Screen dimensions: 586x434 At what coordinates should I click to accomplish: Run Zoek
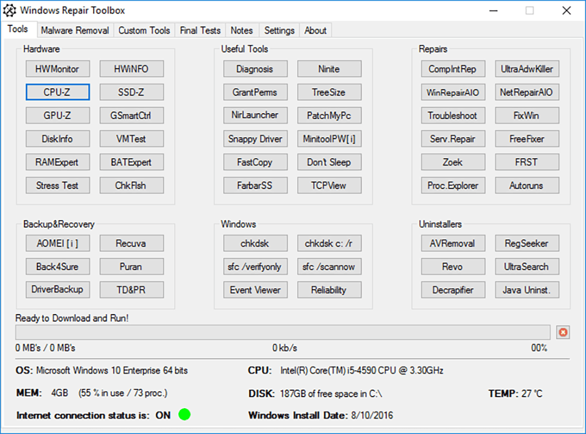pos(453,162)
